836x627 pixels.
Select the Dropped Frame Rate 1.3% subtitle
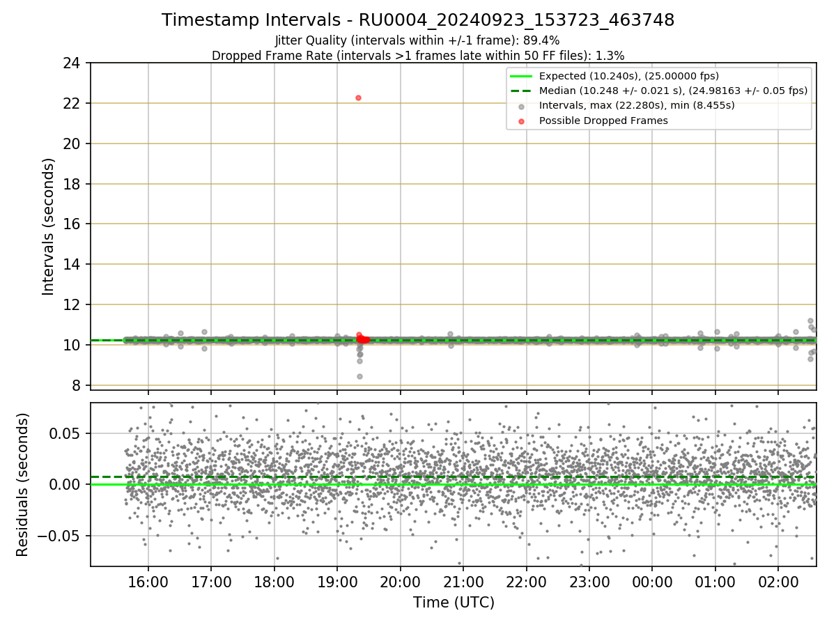coord(418,55)
